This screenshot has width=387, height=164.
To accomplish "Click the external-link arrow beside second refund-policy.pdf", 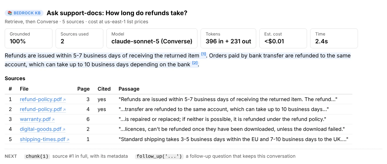I will click(x=64, y=110).
